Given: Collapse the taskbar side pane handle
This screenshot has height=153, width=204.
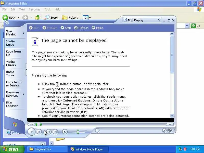Looking at the screenshot, I should click(26, 70).
